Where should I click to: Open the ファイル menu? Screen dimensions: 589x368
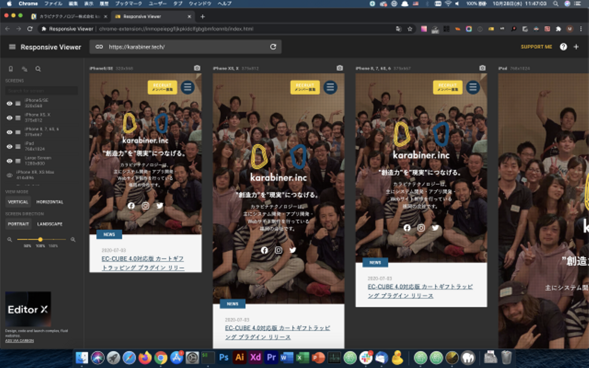(x=53, y=4)
